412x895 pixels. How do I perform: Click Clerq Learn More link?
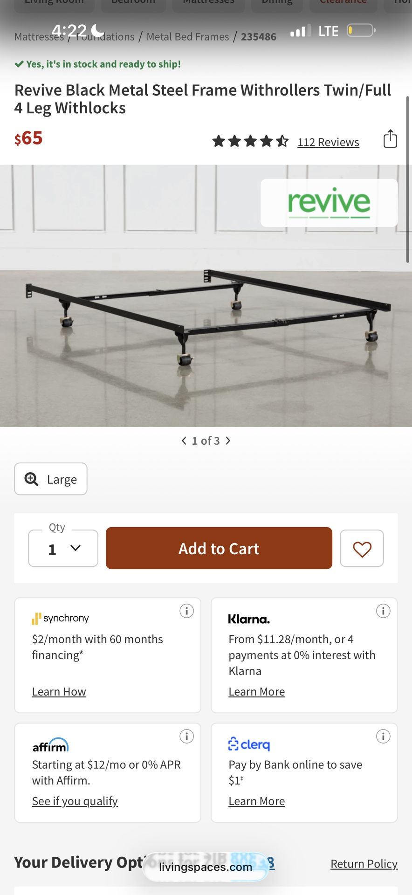pyautogui.click(x=257, y=801)
